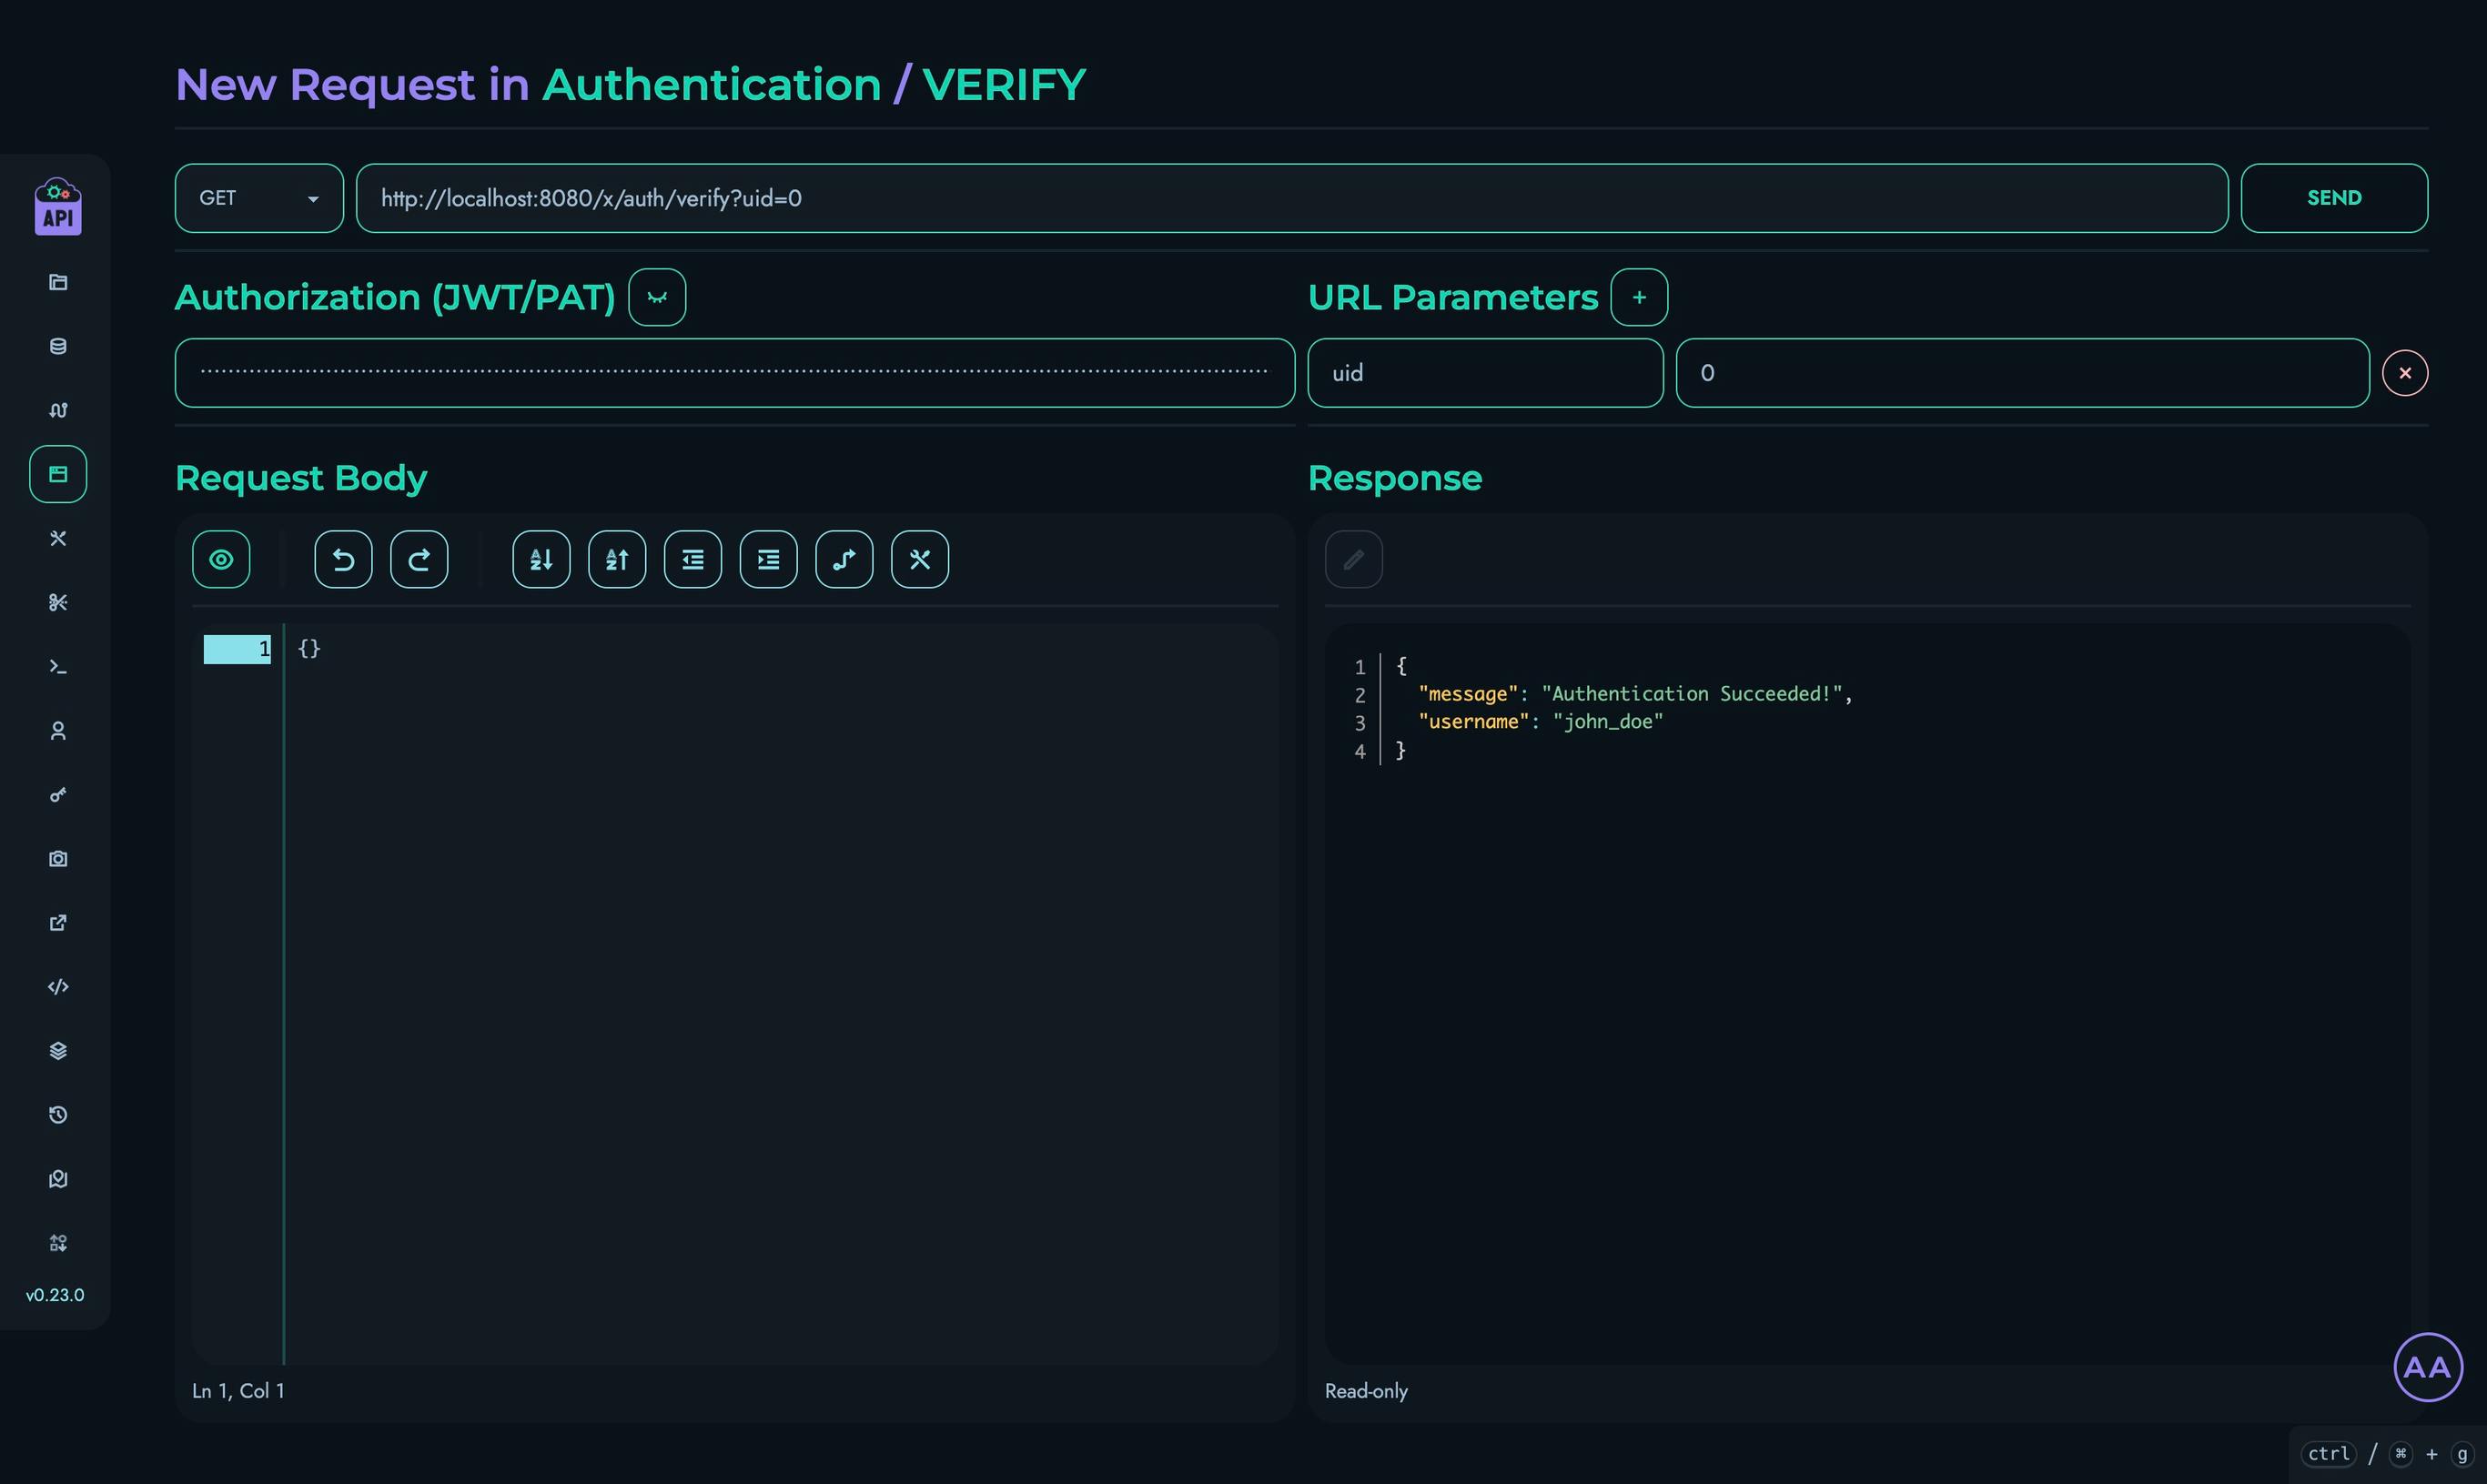Click inside the Request Body editor at {}

click(x=309, y=648)
